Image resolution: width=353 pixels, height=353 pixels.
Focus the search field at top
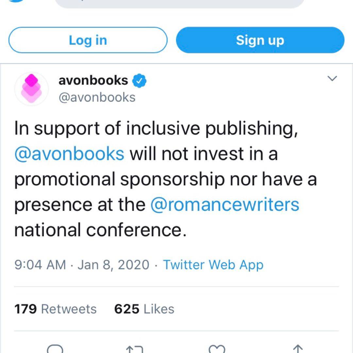180,3
